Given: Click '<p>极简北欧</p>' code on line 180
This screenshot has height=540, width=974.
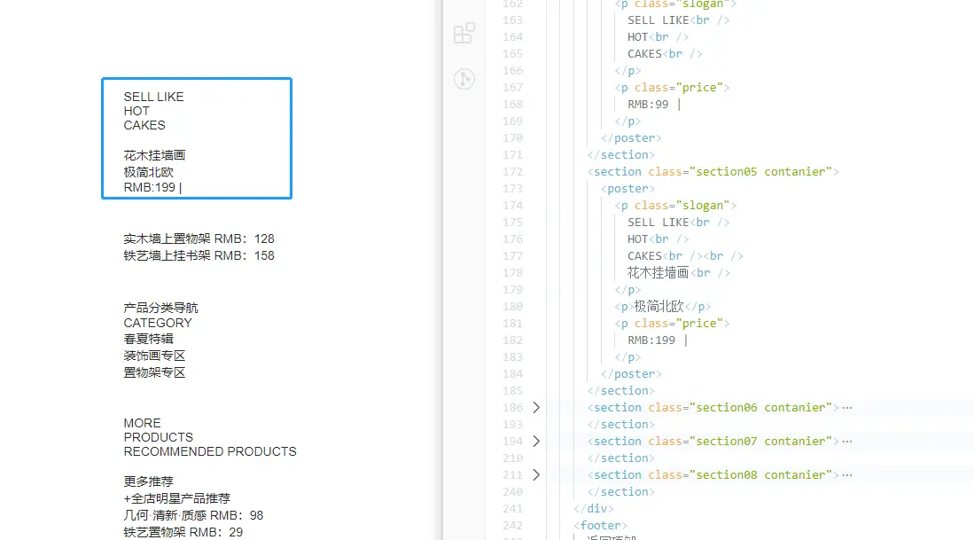Looking at the screenshot, I should click(x=662, y=306).
